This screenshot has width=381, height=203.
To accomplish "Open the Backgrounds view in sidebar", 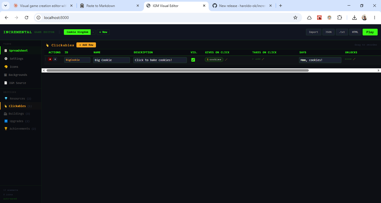I will point(21,75).
